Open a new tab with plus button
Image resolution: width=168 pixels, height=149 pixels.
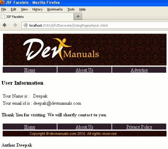point(78,16)
